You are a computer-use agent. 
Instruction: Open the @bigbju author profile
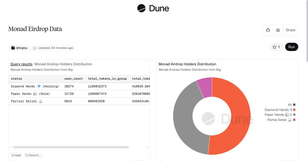(19, 48)
